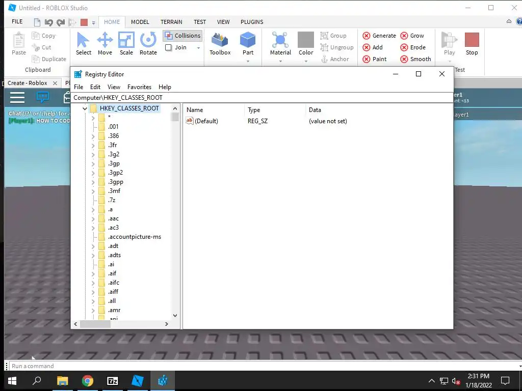The width and height of the screenshot is (522, 391).
Task: Click Paste in Clipboard group
Action: [19, 44]
